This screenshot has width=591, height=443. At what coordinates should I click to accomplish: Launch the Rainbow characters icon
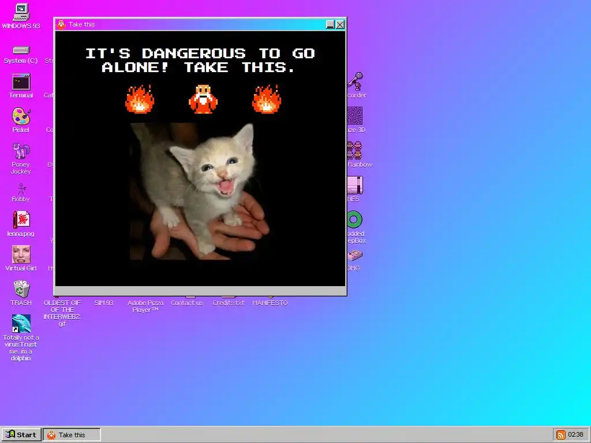(x=355, y=151)
